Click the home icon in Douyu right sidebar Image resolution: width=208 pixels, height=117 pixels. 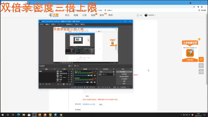201,66
